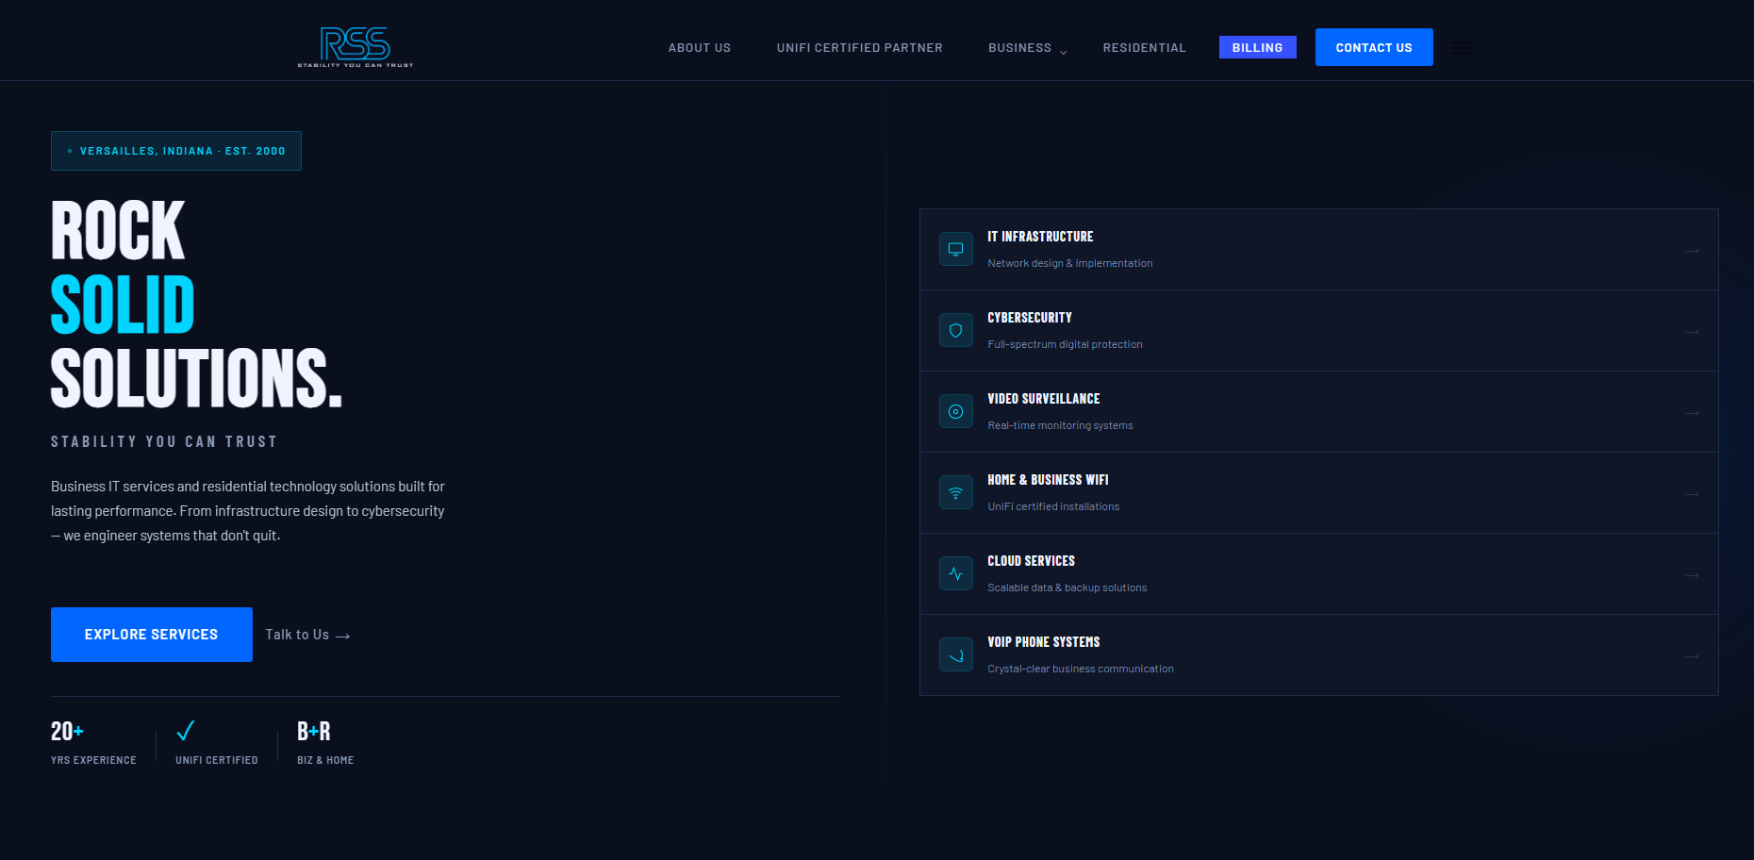Click the Home & Business WiFi icon

click(x=955, y=491)
